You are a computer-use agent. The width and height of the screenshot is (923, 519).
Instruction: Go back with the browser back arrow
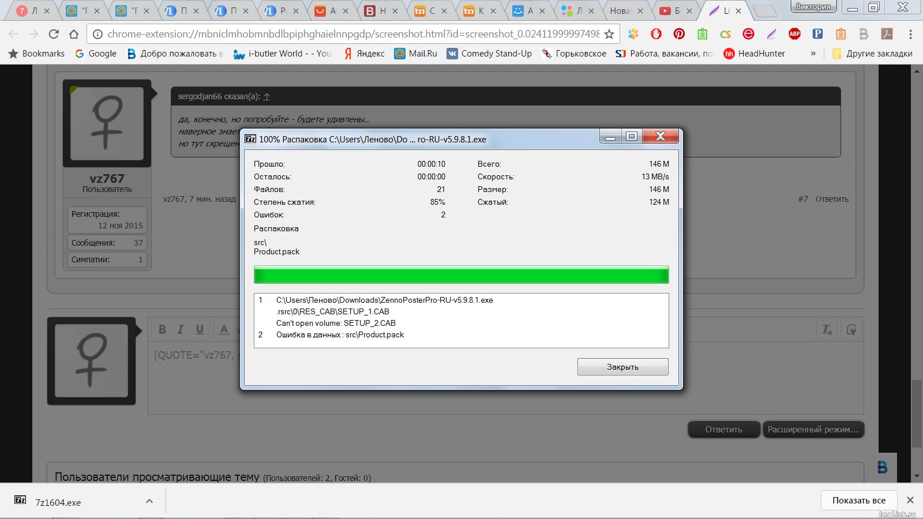13,34
